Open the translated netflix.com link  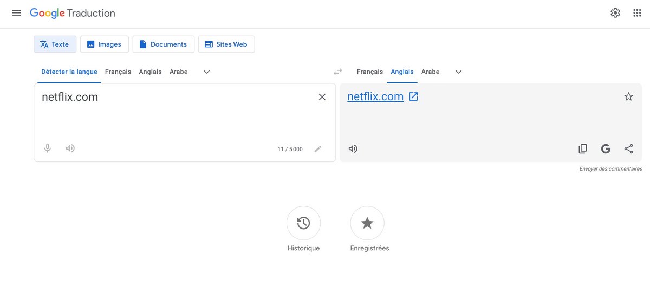[x=375, y=96]
